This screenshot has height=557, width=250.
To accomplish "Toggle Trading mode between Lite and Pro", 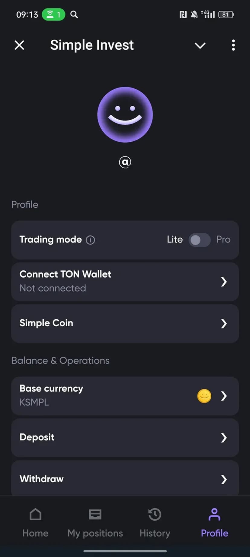I will point(199,240).
